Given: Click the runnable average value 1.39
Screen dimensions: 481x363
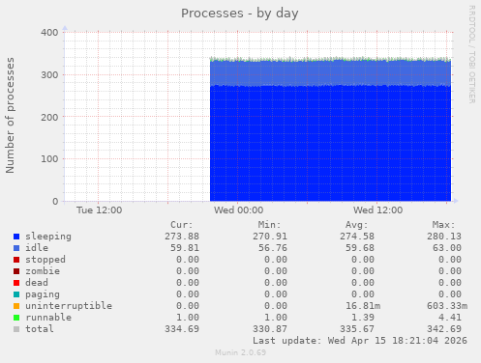Looking at the screenshot, I should (363, 318).
